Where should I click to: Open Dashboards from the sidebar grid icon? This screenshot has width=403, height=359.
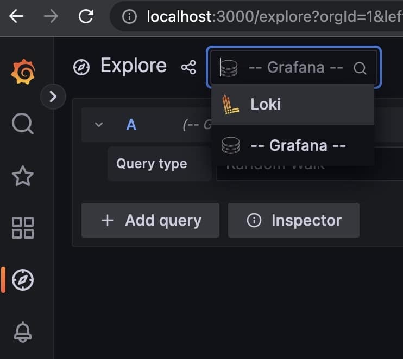coord(23,228)
